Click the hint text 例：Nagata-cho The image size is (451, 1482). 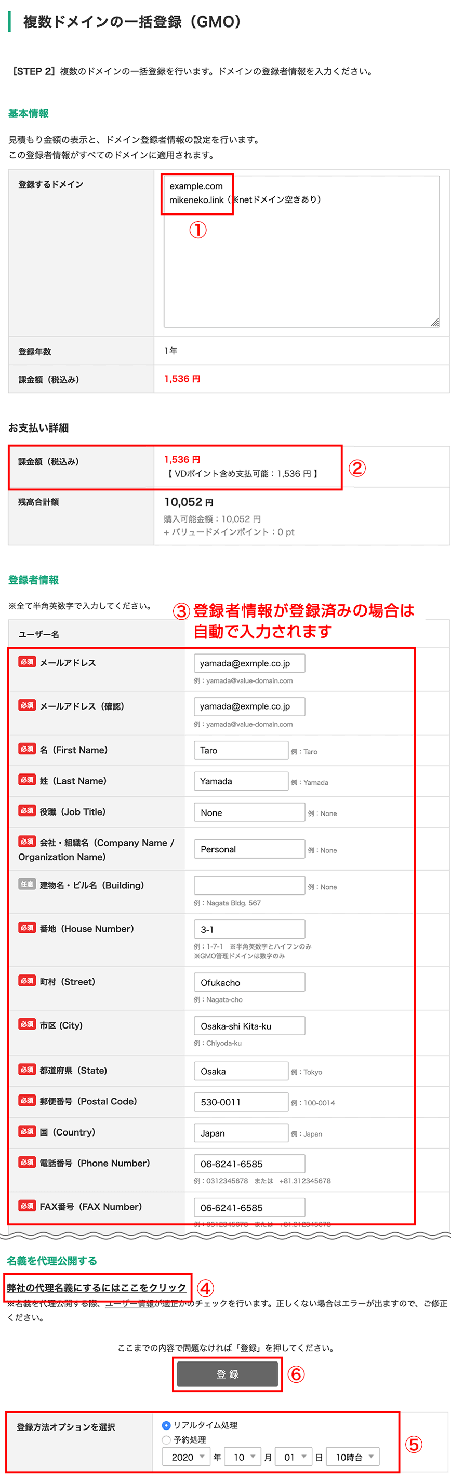(218, 1000)
